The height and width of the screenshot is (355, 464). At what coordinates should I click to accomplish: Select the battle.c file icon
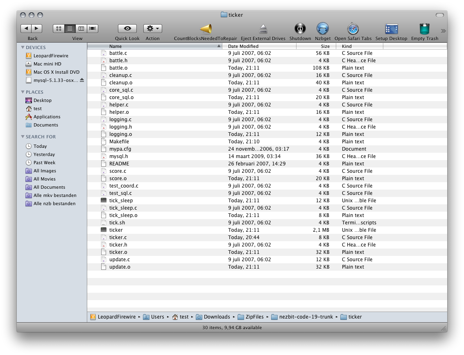(x=104, y=53)
